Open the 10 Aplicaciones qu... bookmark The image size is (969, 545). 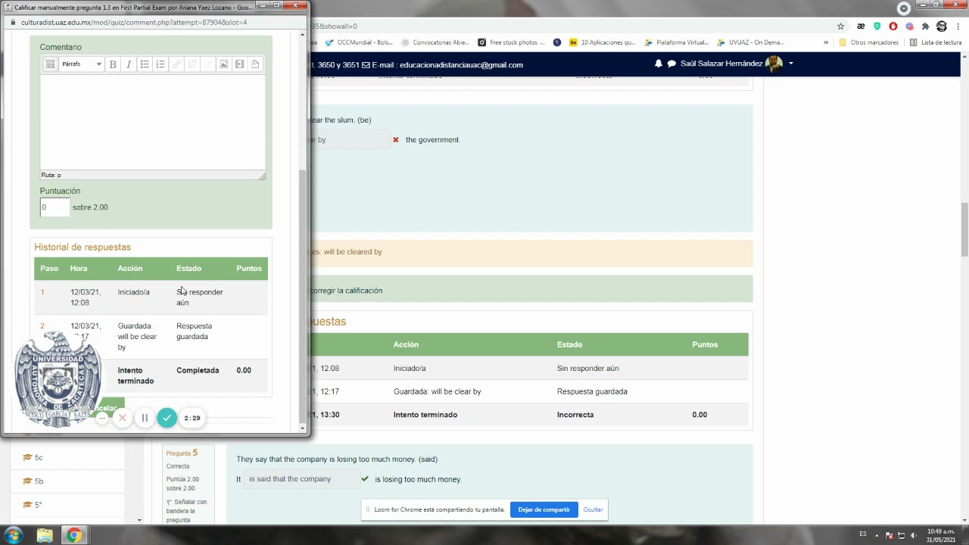pyautogui.click(x=603, y=42)
